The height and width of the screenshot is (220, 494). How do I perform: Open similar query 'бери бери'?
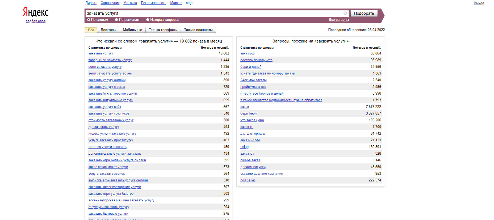click(x=248, y=113)
